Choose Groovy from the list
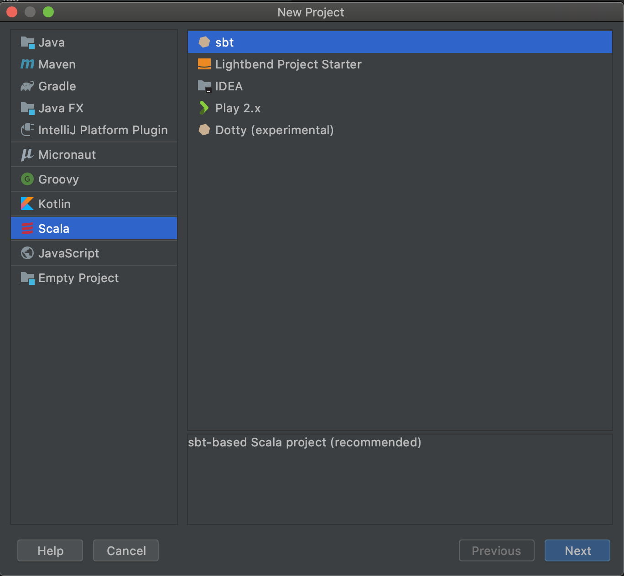This screenshot has width=624, height=576. pyautogui.click(x=94, y=179)
